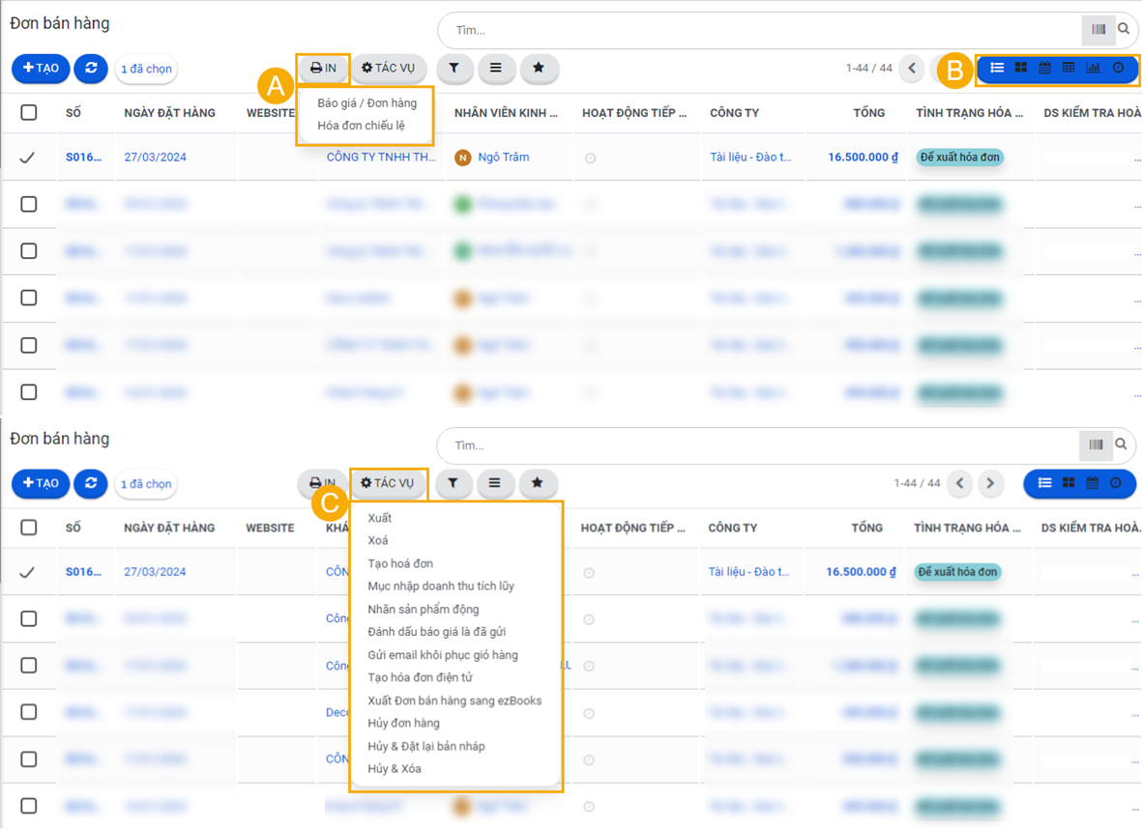Open pivot table view in upper panel

[x=1069, y=68]
